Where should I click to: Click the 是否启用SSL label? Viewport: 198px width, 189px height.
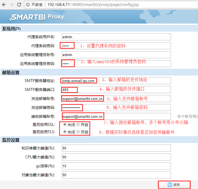44,125
